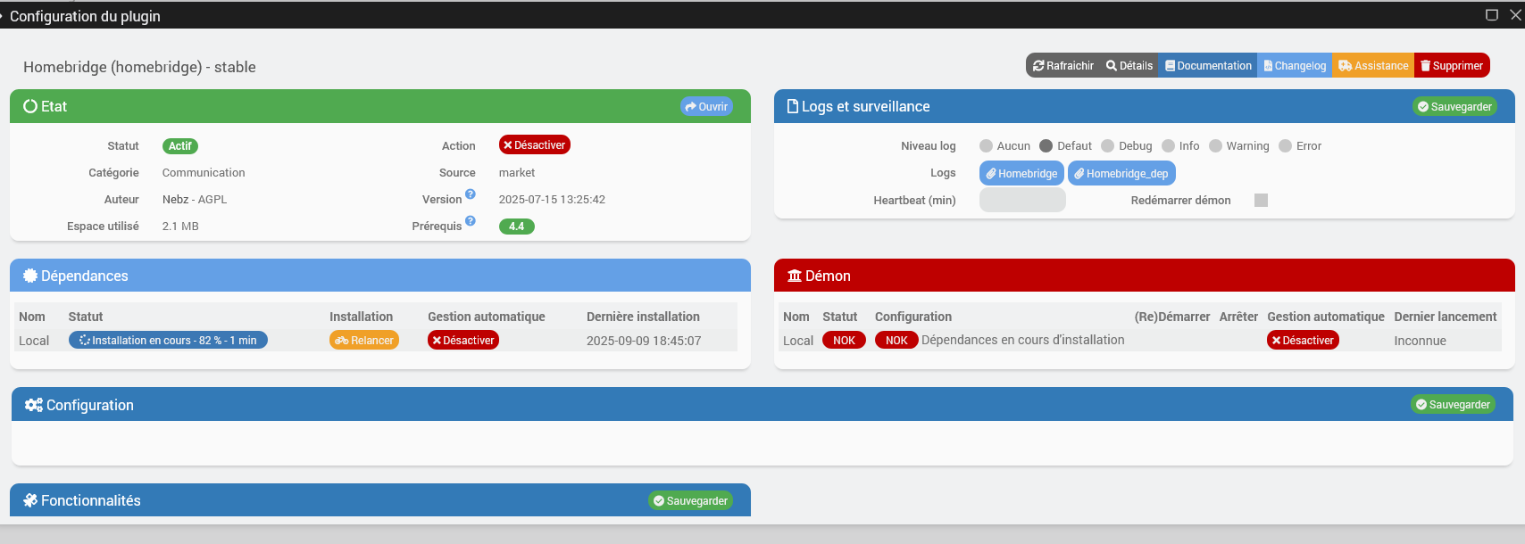
Task: Click Ouvrir in the Etat panel
Action: [x=706, y=107]
